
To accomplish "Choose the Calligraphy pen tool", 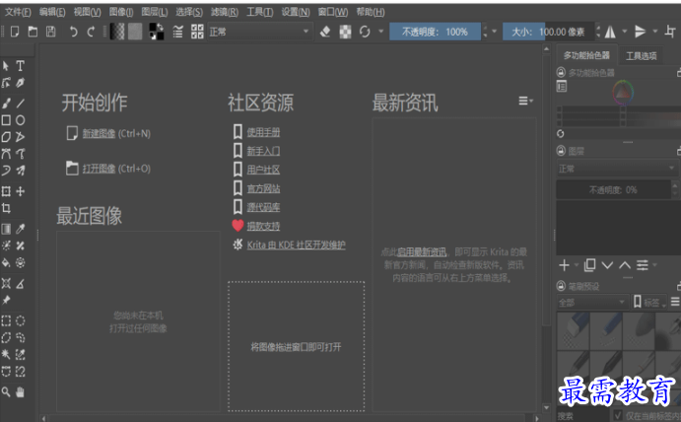I will tap(20, 83).
